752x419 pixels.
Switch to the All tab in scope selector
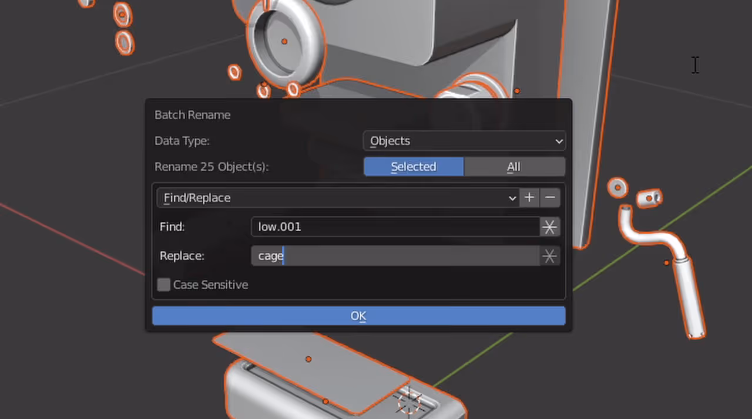[513, 167]
